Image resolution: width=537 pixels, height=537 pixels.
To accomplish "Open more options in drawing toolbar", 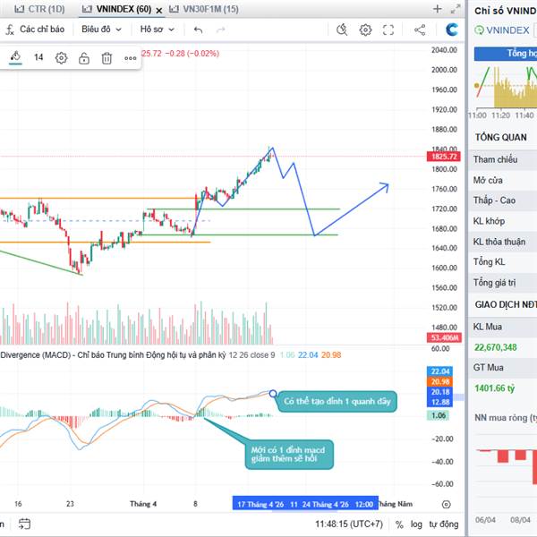I will click(131, 58).
